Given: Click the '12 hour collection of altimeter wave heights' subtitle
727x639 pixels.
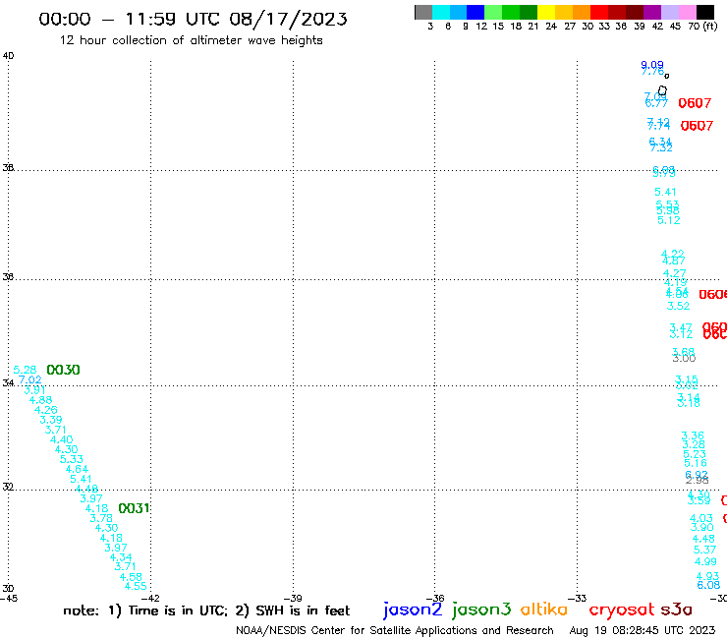Looking at the screenshot, I should click(191, 40).
